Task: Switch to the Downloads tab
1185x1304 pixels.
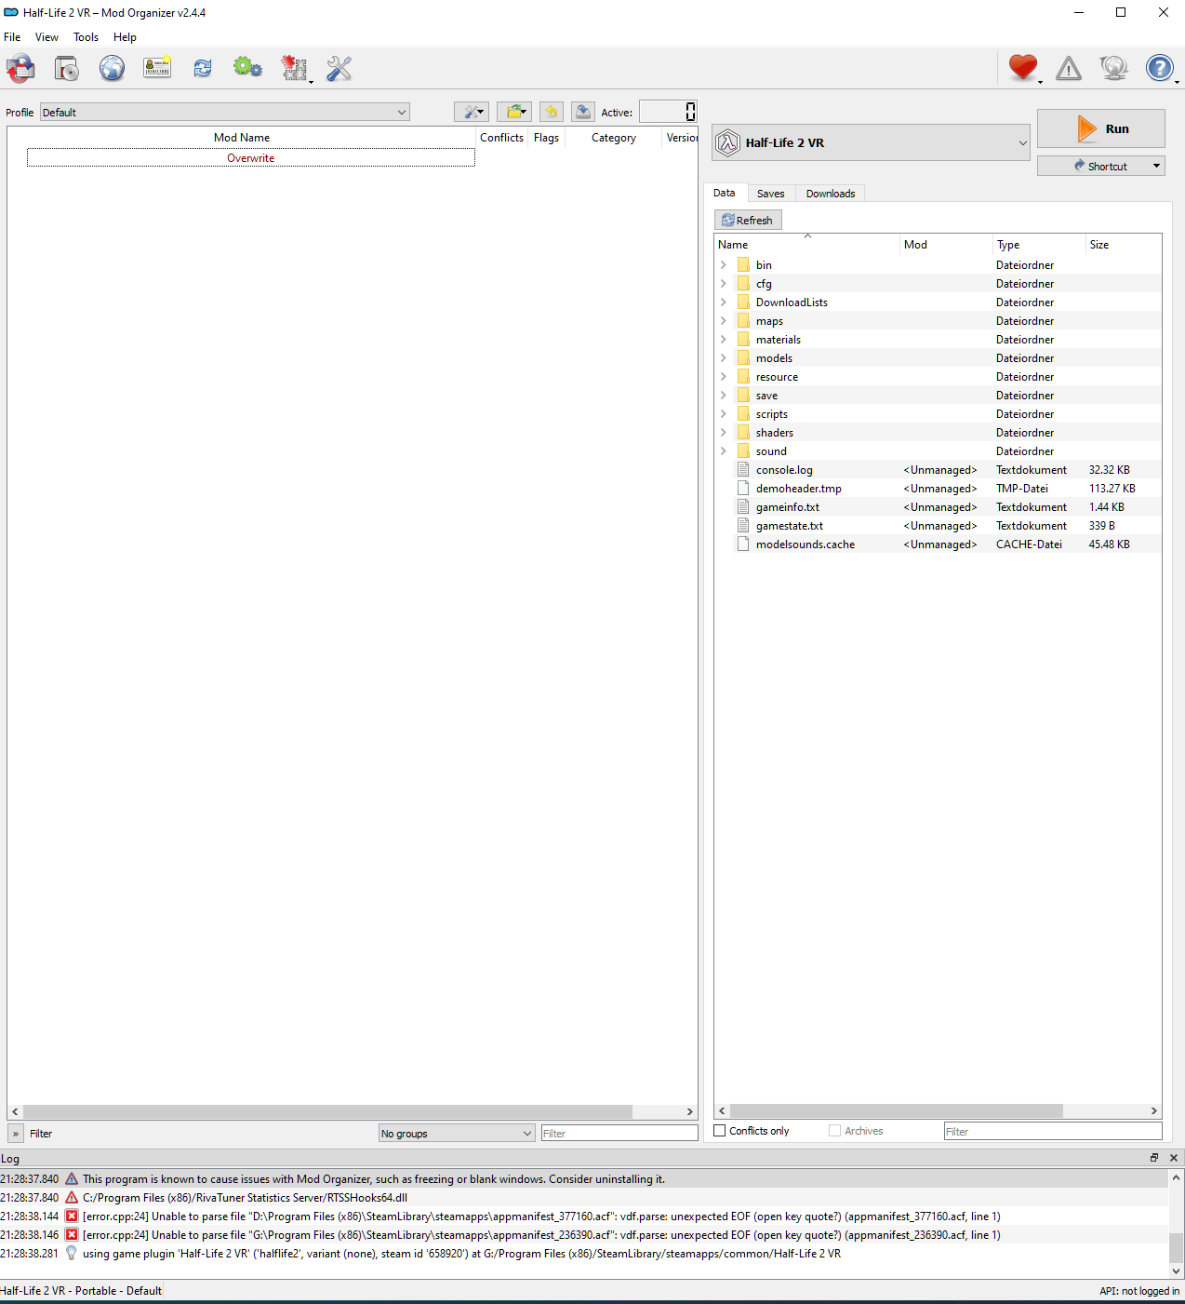Action: click(831, 194)
